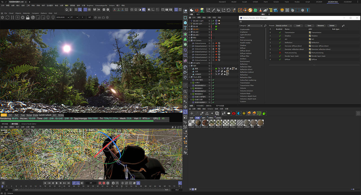This screenshot has width=361, height=195.
Task: Select the cube primitive in left palette
Action: (185, 22)
